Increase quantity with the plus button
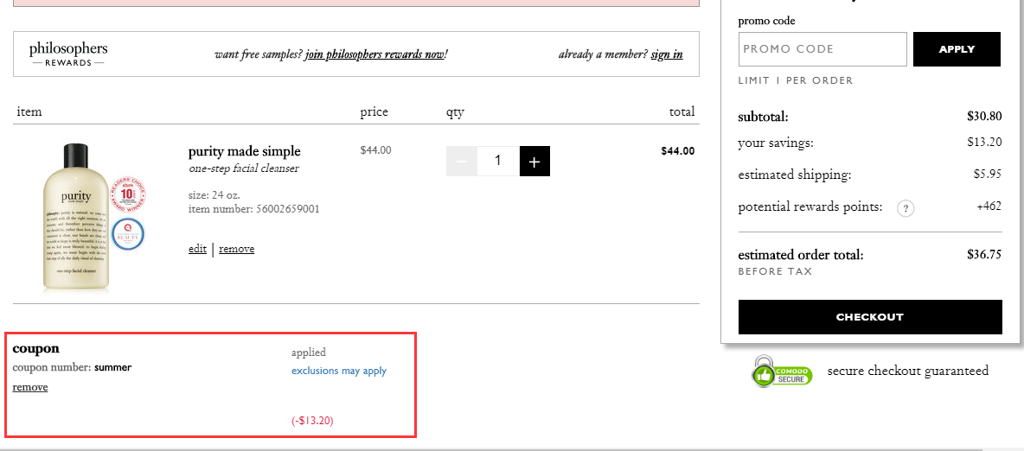Viewport: 1024px width, 451px height. click(534, 162)
